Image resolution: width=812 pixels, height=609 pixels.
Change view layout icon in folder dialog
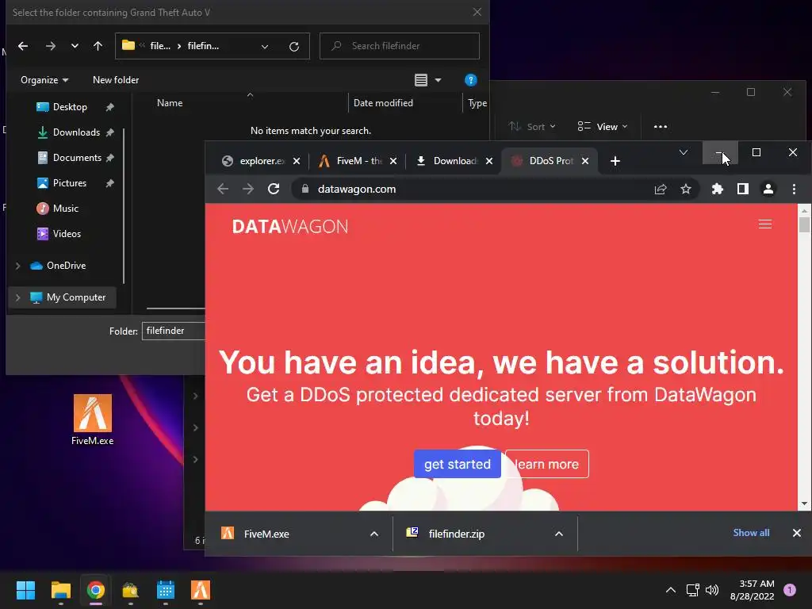pyautogui.click(x=421, y=80)
